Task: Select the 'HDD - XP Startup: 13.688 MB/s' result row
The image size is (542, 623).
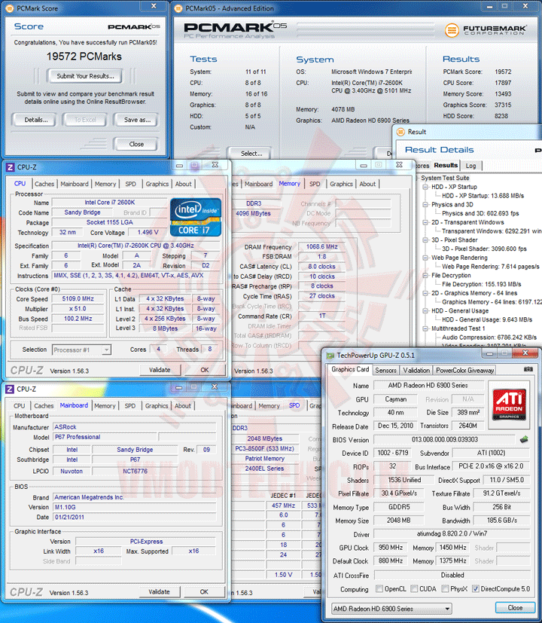Action: pos(483,196)
